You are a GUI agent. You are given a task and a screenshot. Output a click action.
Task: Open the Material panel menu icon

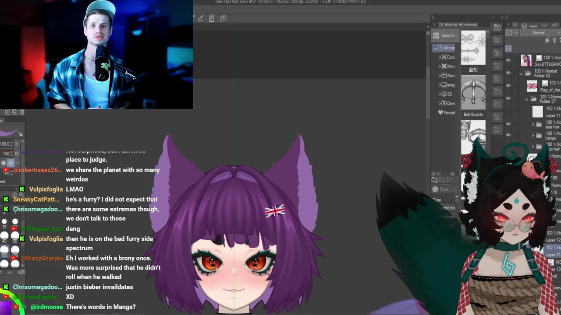[435, 24]
